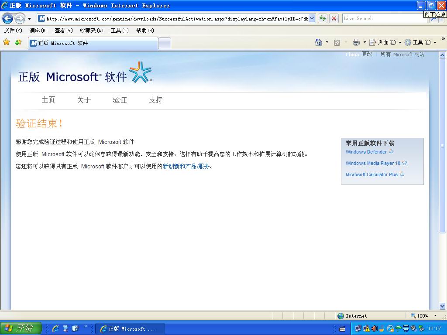Click the third Quick Launch icon

[75, 328]
